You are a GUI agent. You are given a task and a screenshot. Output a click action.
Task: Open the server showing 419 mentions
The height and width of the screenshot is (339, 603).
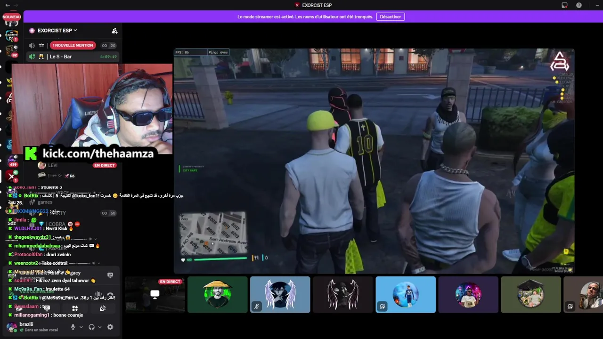(x=12, y=161)
